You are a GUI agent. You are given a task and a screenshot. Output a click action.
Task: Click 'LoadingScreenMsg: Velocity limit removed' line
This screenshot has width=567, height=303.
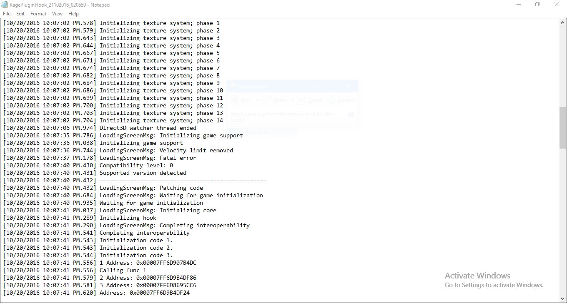pyautogui.click(x=118, y=151)
